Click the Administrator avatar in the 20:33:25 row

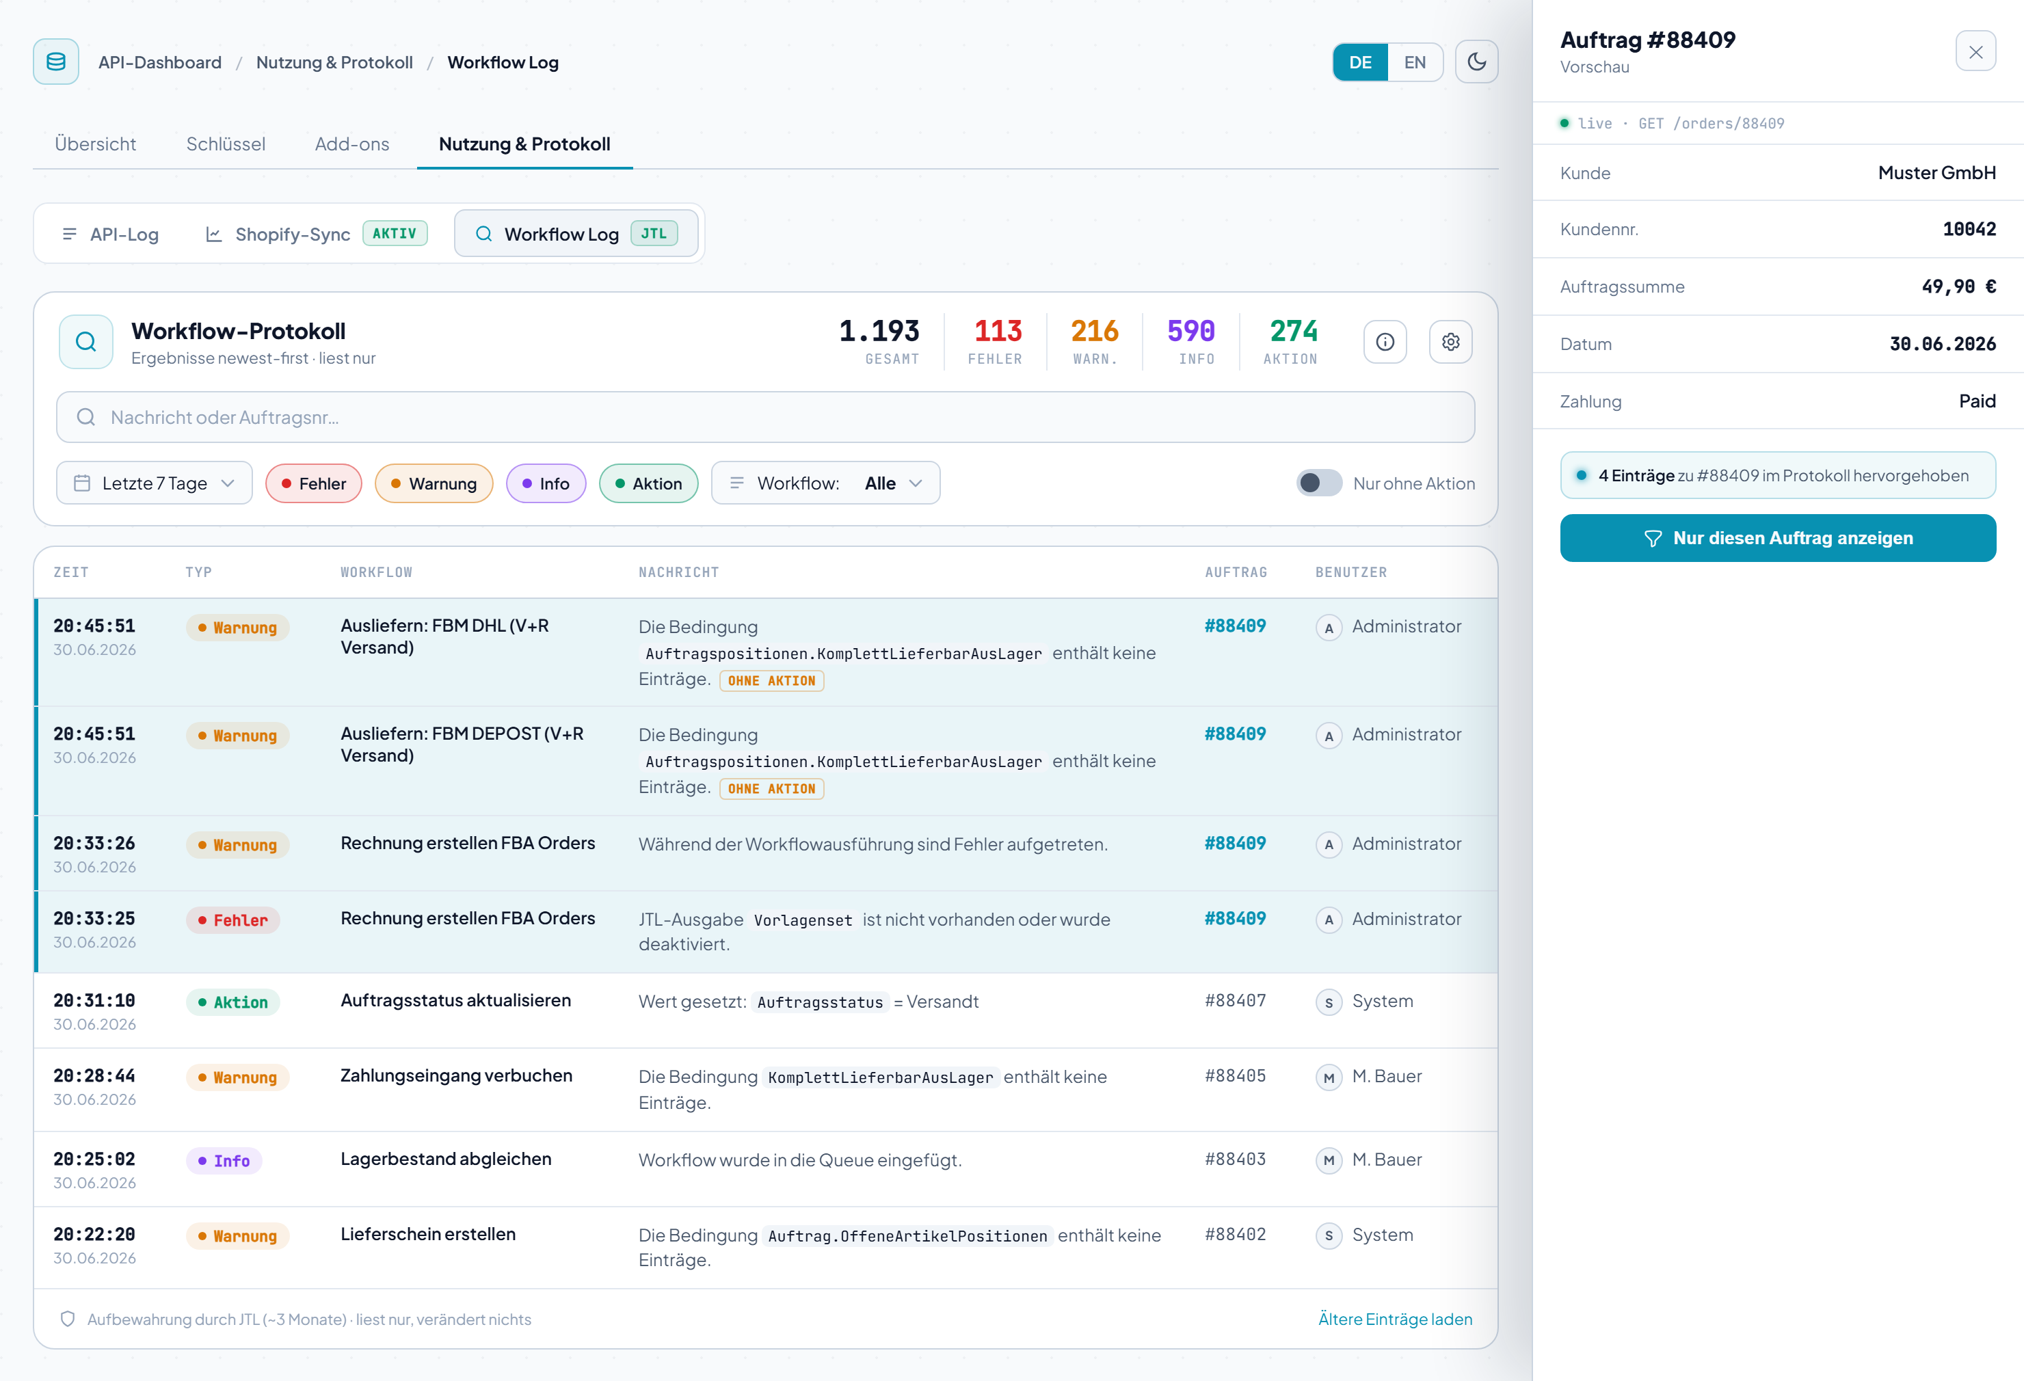pos(1328,920)
